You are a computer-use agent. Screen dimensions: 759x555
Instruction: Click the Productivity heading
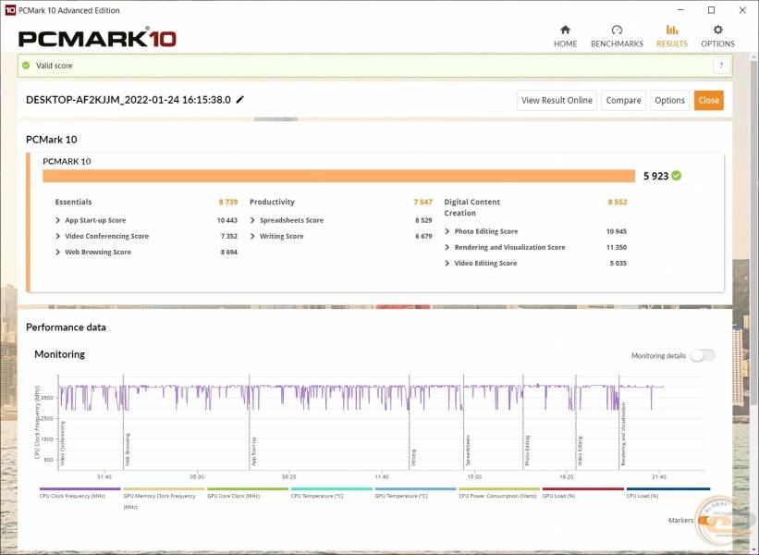(x=272, y=202)
